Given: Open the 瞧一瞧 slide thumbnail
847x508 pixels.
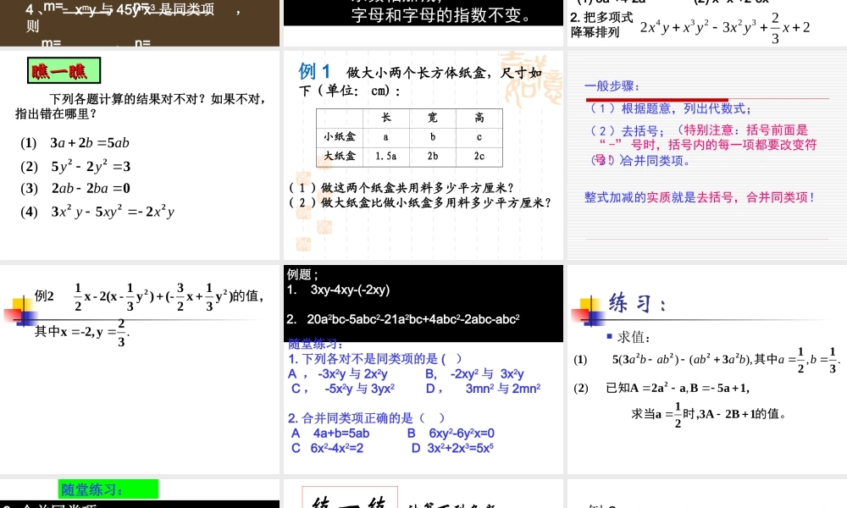Looking at the screenshot, I should coord(140,155).
